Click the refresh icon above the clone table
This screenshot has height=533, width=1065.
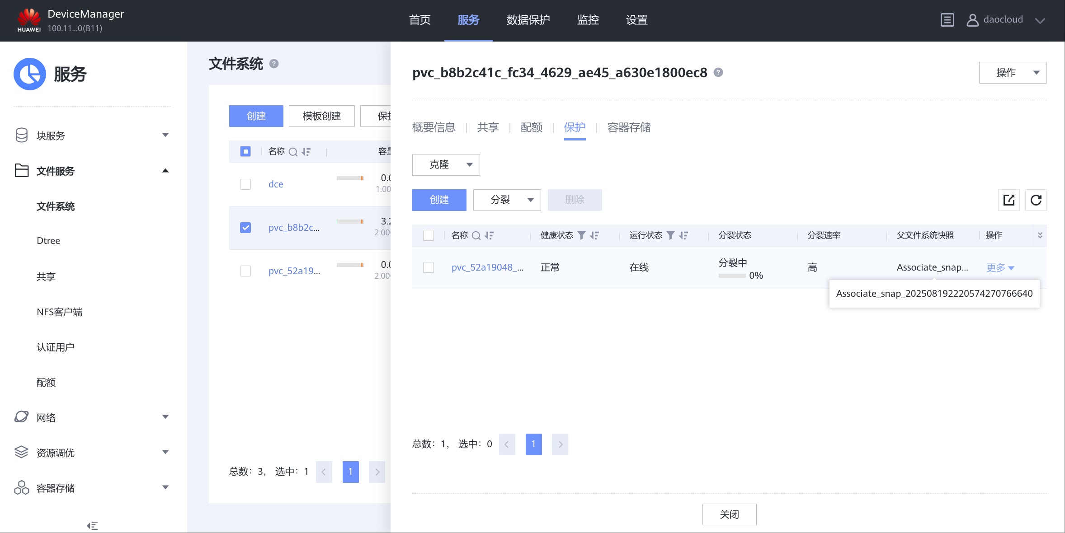click(x=1036, y=200)
